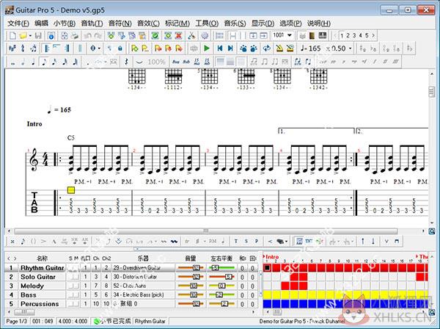The image size is (440, 329).
Task: Click the downstroke arrow effect icon
Action: pos(373,241)
